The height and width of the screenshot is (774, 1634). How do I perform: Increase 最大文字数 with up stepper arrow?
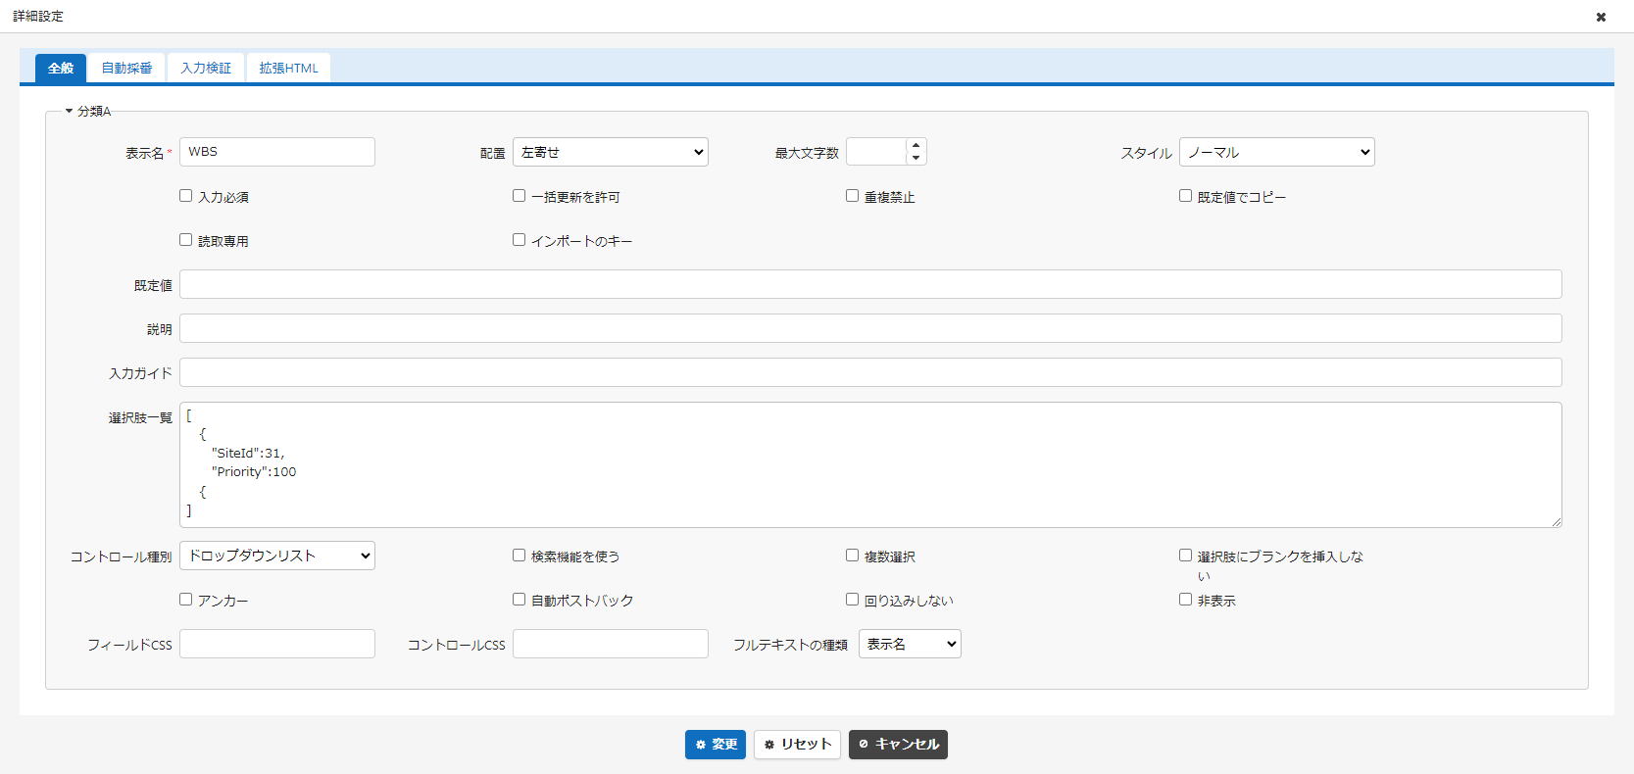point(916,145)
